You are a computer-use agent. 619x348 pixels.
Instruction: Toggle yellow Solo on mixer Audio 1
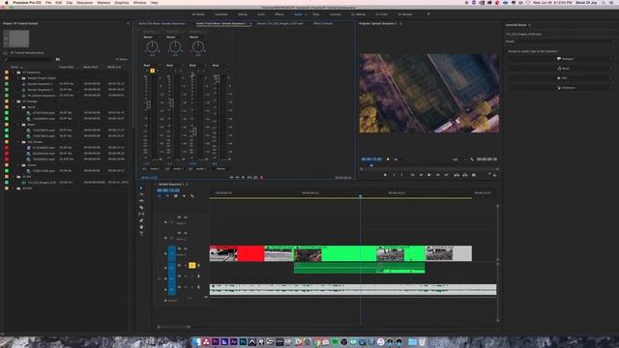(153, 71)
